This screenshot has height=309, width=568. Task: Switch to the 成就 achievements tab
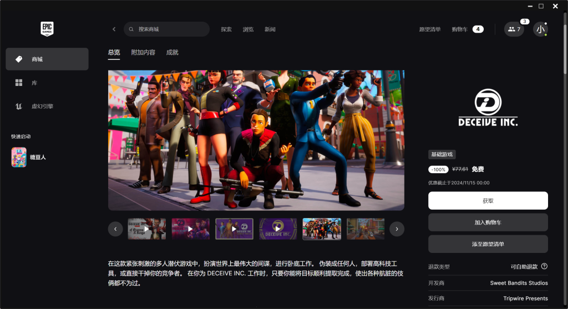tap(172, 53)
